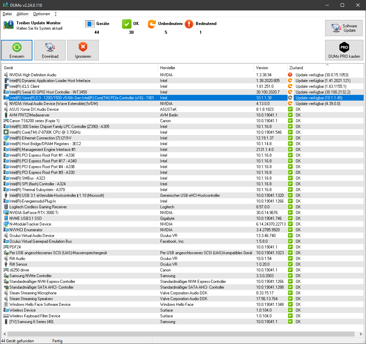Select Intel Xeon E3 PCIe Controller row

(x=183, y=98)
